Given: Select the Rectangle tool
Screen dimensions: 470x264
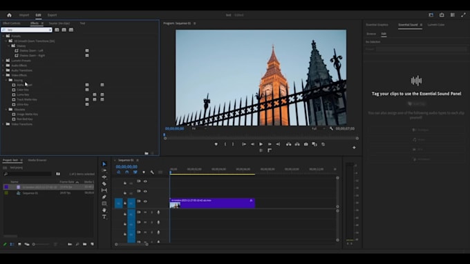Looking at the screenshot, I should coord(104,203).
